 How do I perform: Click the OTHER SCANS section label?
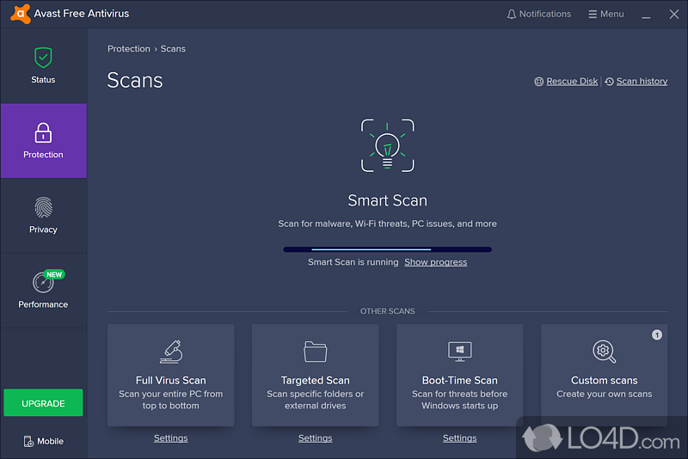click(x=388, y=311)
